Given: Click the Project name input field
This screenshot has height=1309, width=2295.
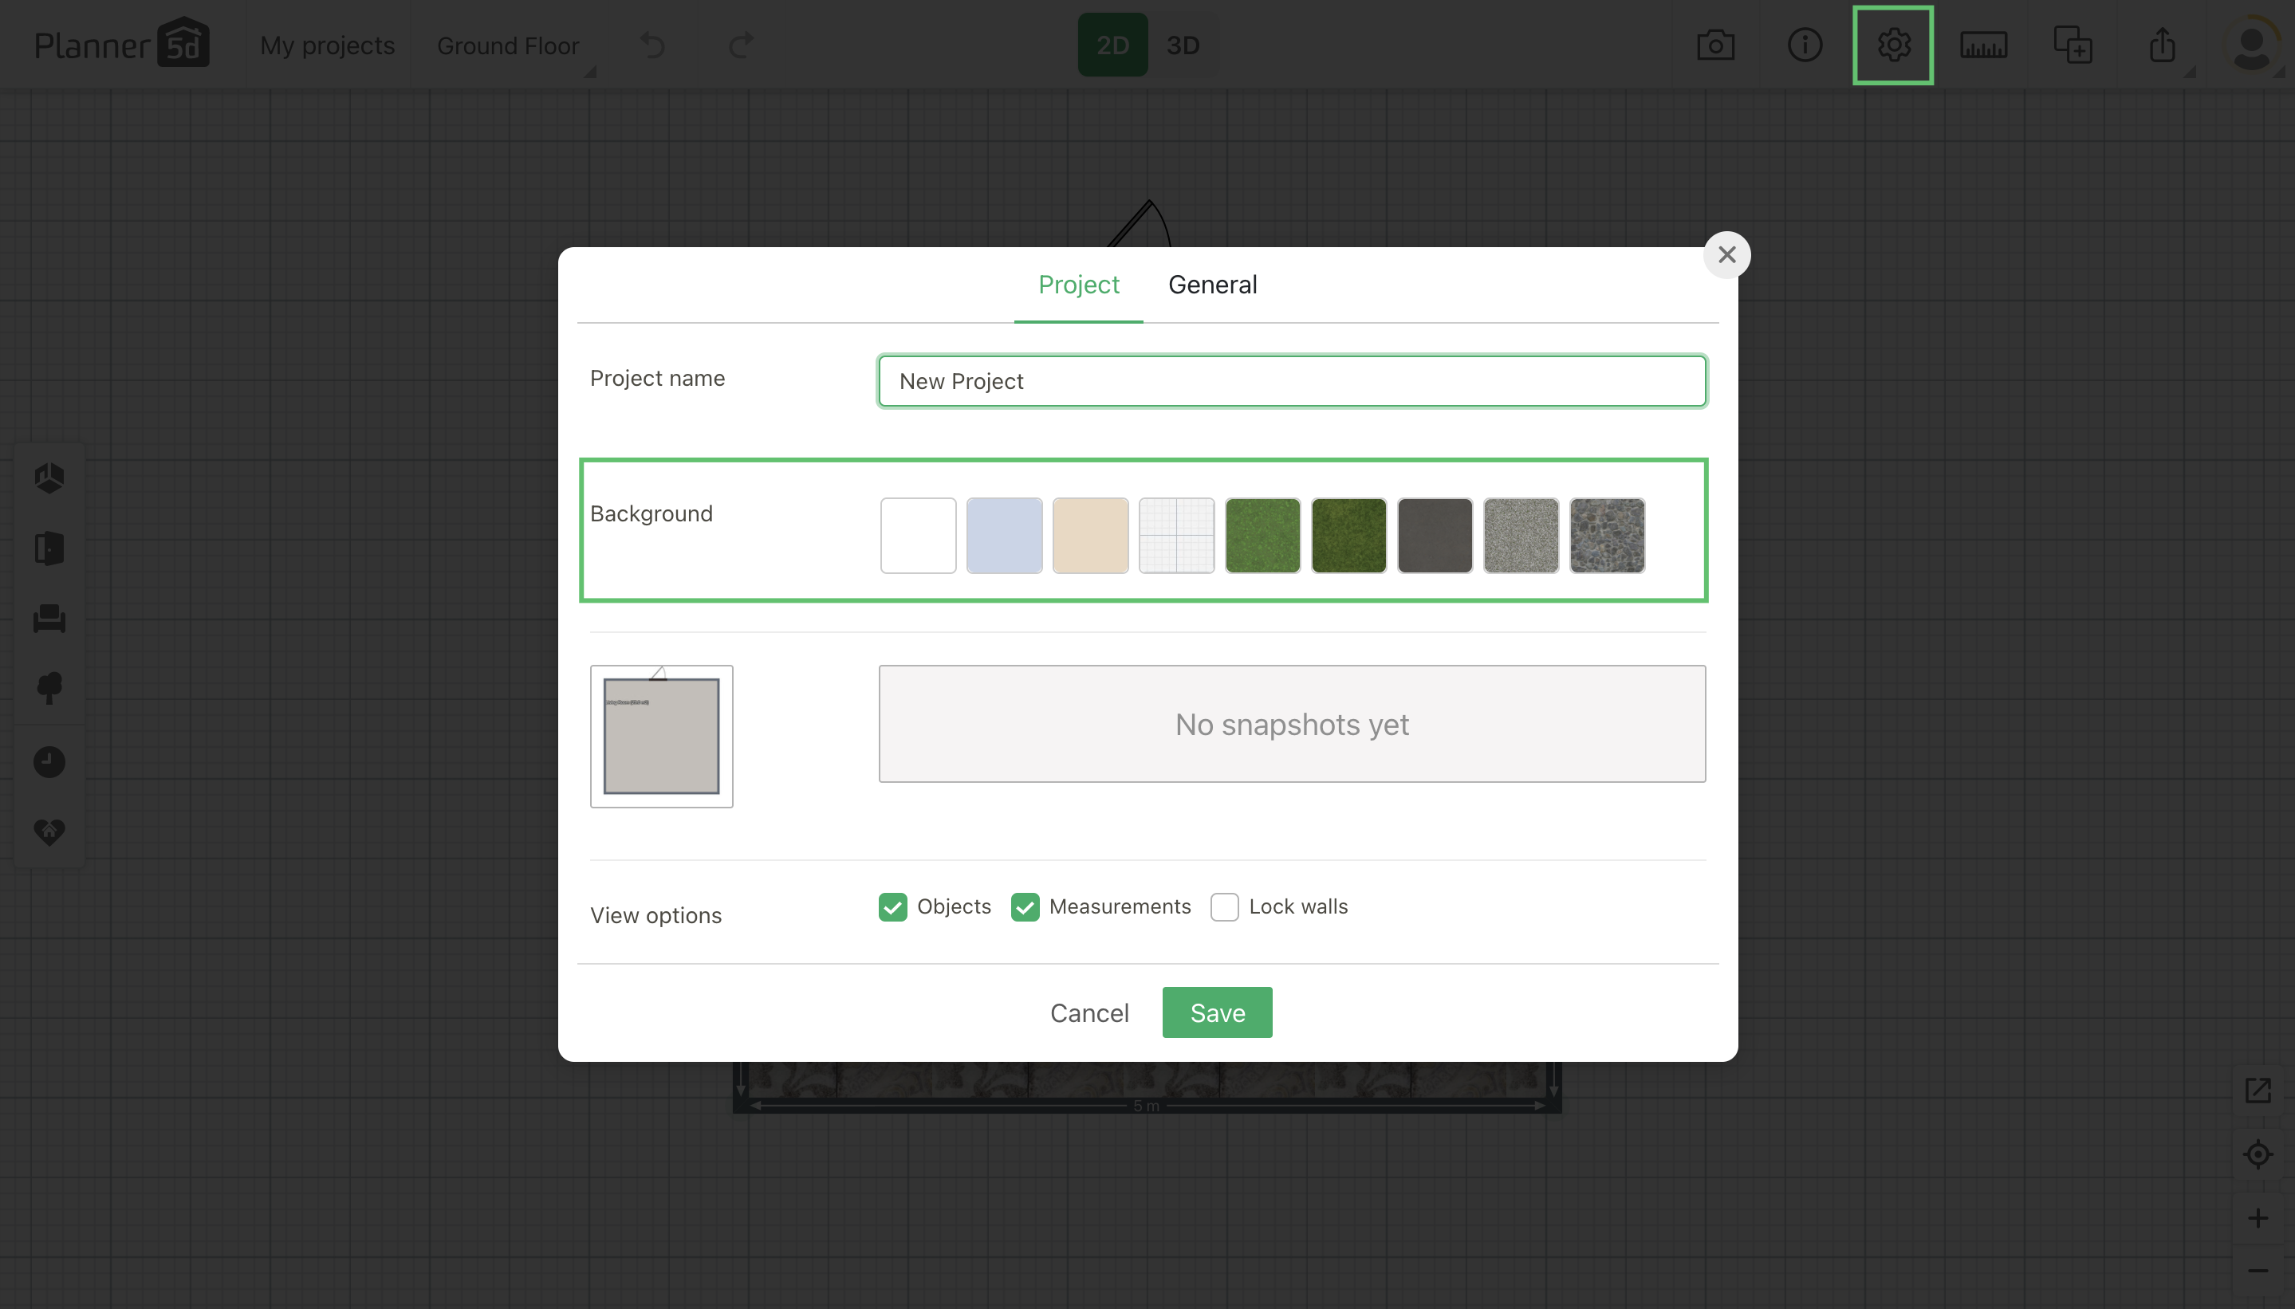Looking at the screenshot, I should [1291, 381].
